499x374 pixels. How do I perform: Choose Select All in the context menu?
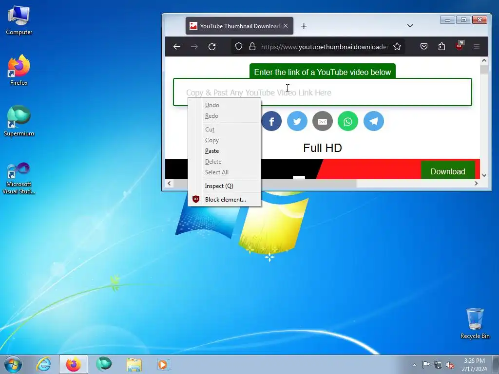point(224,172)
